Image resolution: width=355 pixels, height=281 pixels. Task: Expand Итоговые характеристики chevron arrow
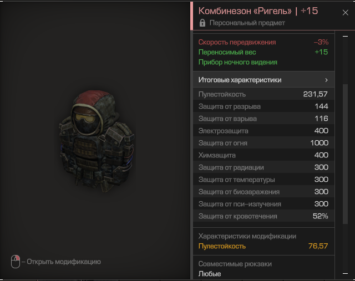point(326,80)
